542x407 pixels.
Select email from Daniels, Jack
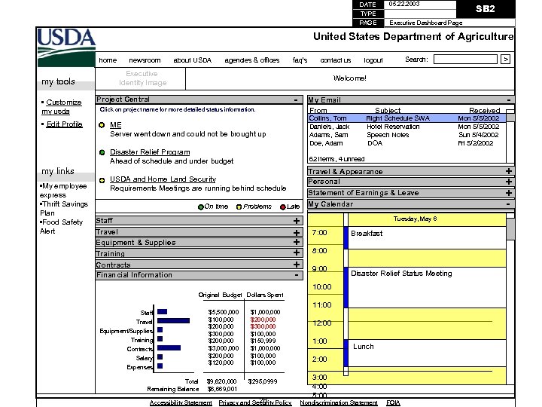pos(406,127)
